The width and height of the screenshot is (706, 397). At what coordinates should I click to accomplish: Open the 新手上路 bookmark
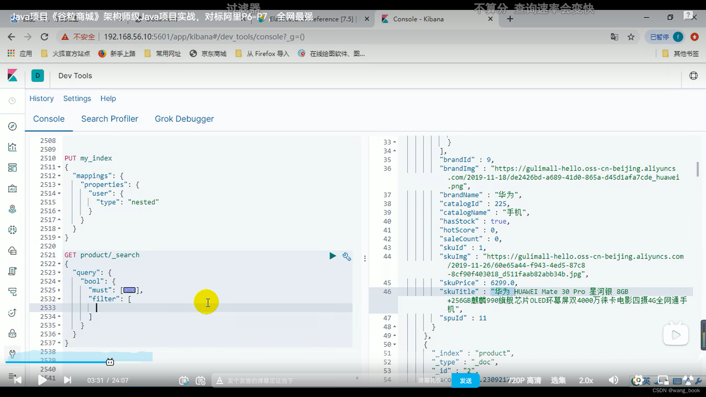[117, 54]
